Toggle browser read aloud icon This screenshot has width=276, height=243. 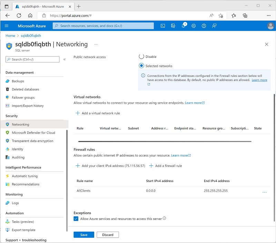tap(211, 16)
